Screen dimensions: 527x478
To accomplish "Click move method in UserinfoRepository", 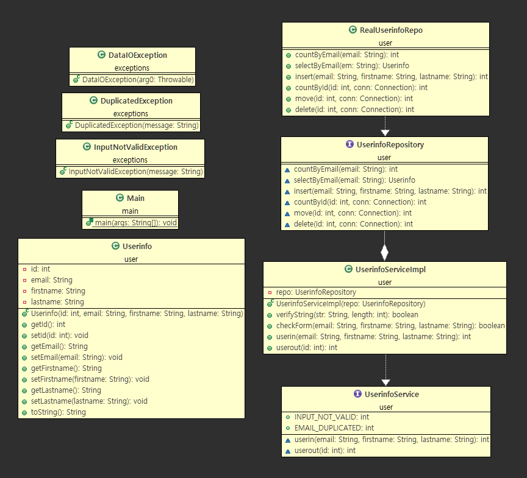I will pos(353,213).
